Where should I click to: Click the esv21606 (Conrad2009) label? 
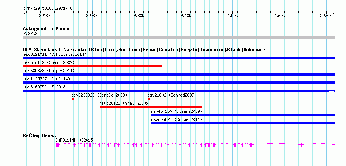(x=172, y=95)
